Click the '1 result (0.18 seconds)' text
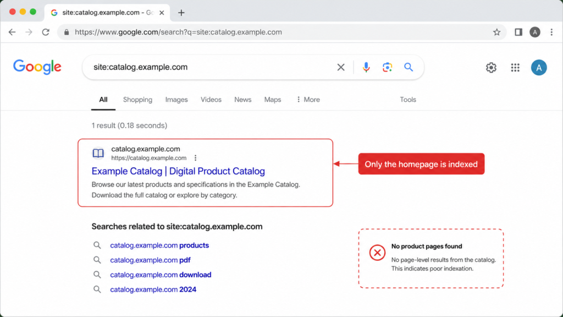Screen dimensions: 563x317 129,125
